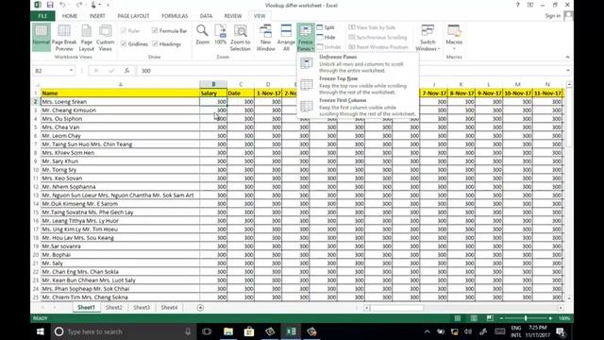This screenshot has height=340, width=604.
Task: Switch to Sheet4 tab
Action: tap(169, 308)
